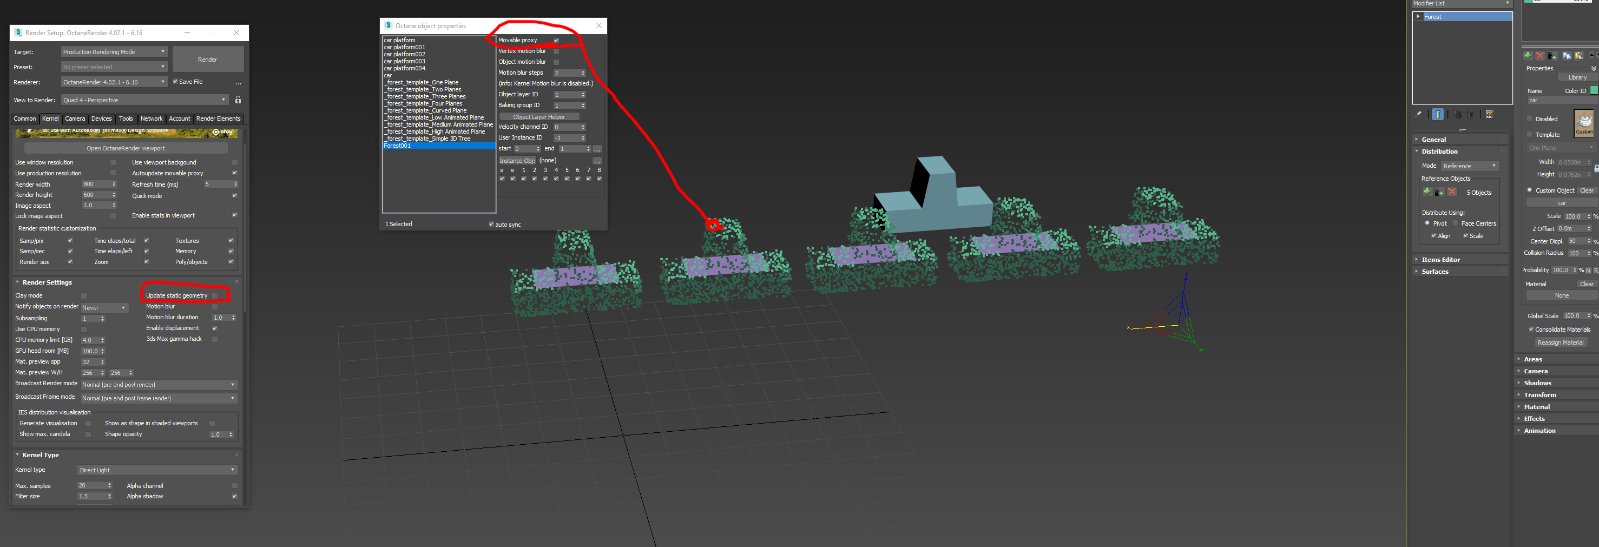1599x547 pixels.
Task: Add multiple items from list icon in Items toolbar
Action: coord(1552,55)
